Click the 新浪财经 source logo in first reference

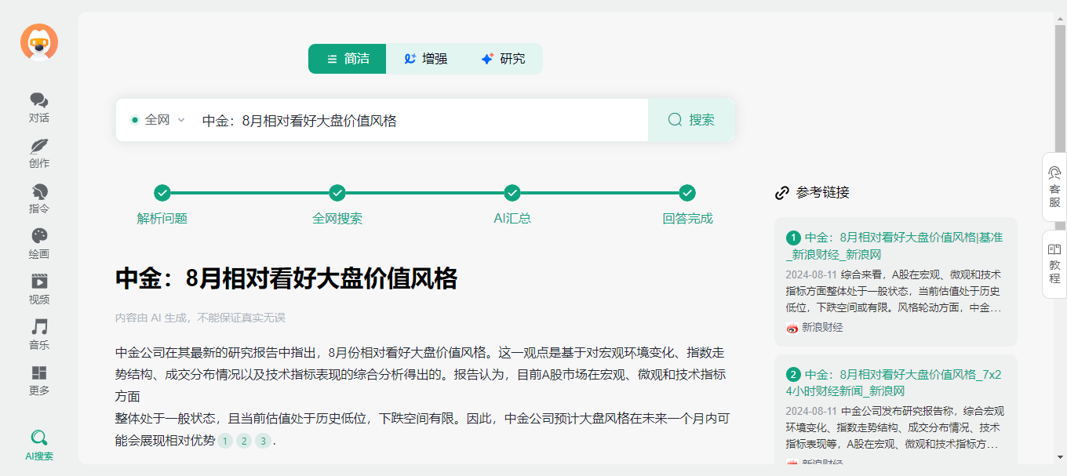click(792, 328)
